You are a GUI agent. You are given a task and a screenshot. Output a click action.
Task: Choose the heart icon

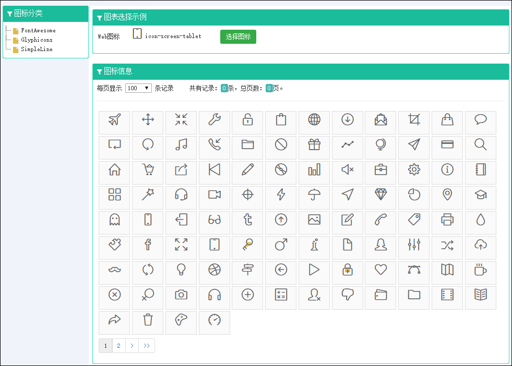pos(380,270)
